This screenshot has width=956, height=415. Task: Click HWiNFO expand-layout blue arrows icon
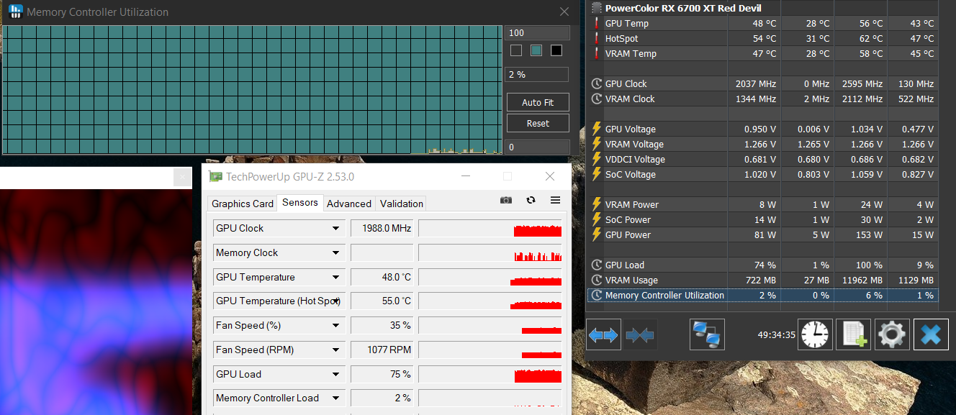click(x=603, y=334)
